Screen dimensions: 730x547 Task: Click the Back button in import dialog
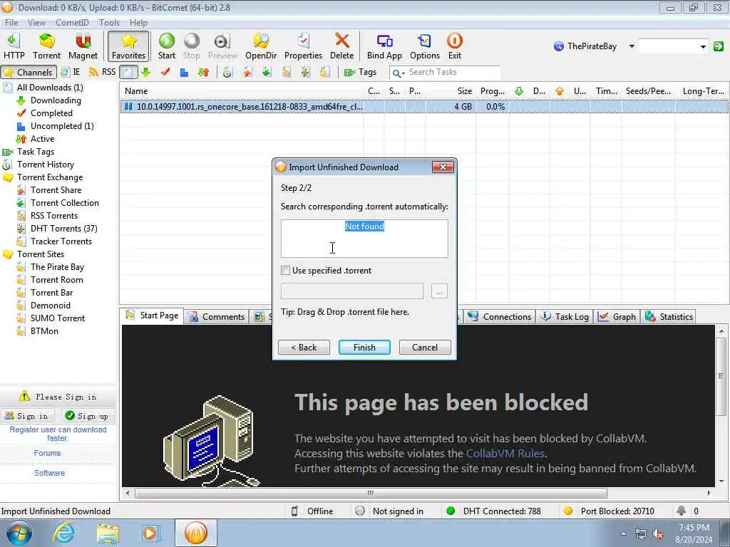point(304,348)
